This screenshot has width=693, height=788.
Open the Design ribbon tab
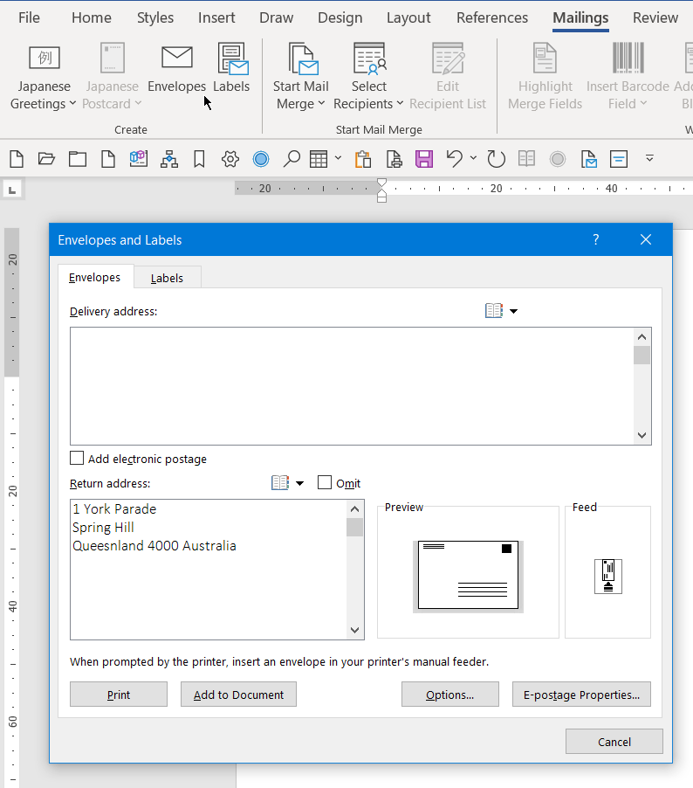(x=340, y=17)
